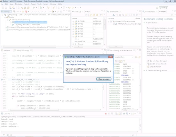Expand the $P$T92 variable row
This screenshot has height=137, width=176.
(x=73, y=24)
